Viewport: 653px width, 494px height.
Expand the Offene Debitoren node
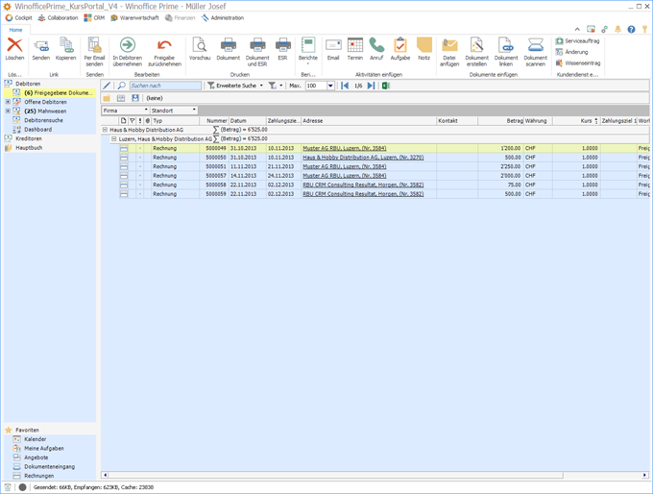pos(8,102)
